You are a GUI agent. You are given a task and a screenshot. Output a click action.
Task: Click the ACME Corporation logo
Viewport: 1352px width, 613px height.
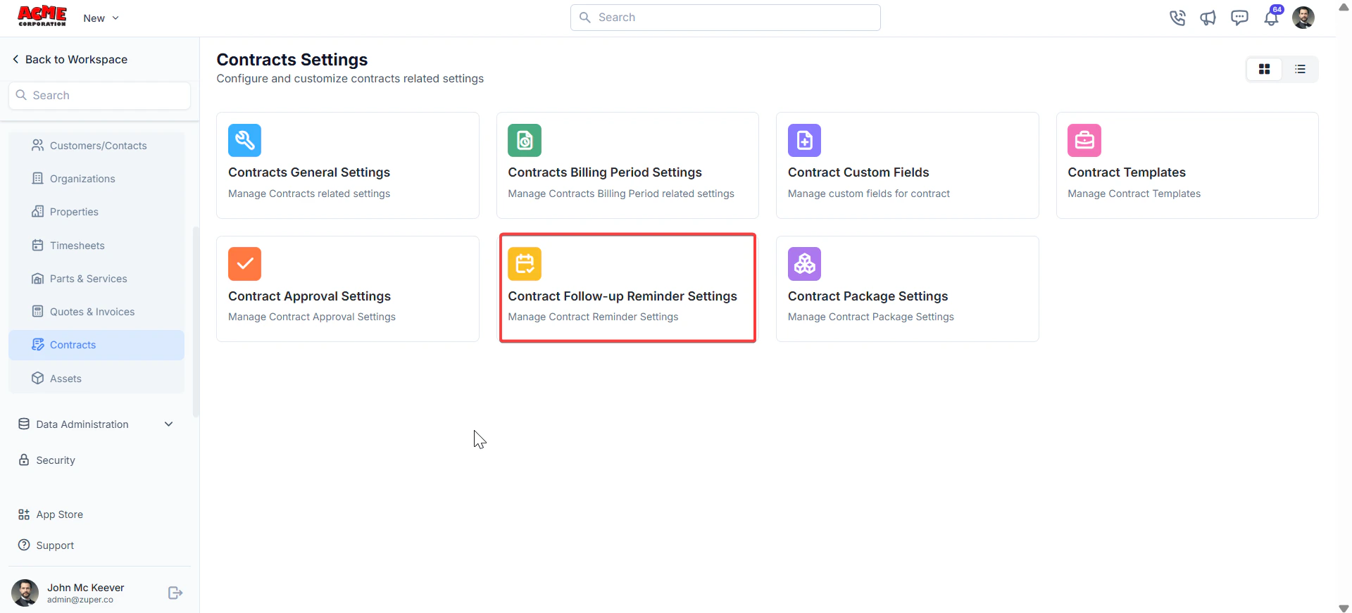click(42, 16)
